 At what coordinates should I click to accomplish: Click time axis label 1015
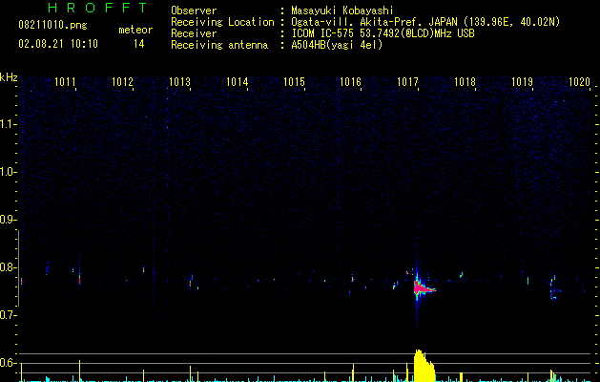[294, 82]
